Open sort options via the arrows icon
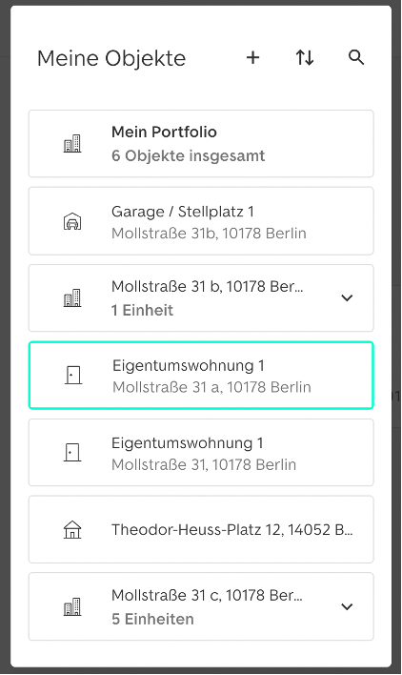This screenshot has width=402, height=675. (x=305, y=57)
